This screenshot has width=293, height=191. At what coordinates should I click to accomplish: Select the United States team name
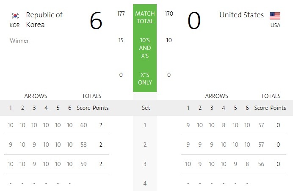(241, 15)
